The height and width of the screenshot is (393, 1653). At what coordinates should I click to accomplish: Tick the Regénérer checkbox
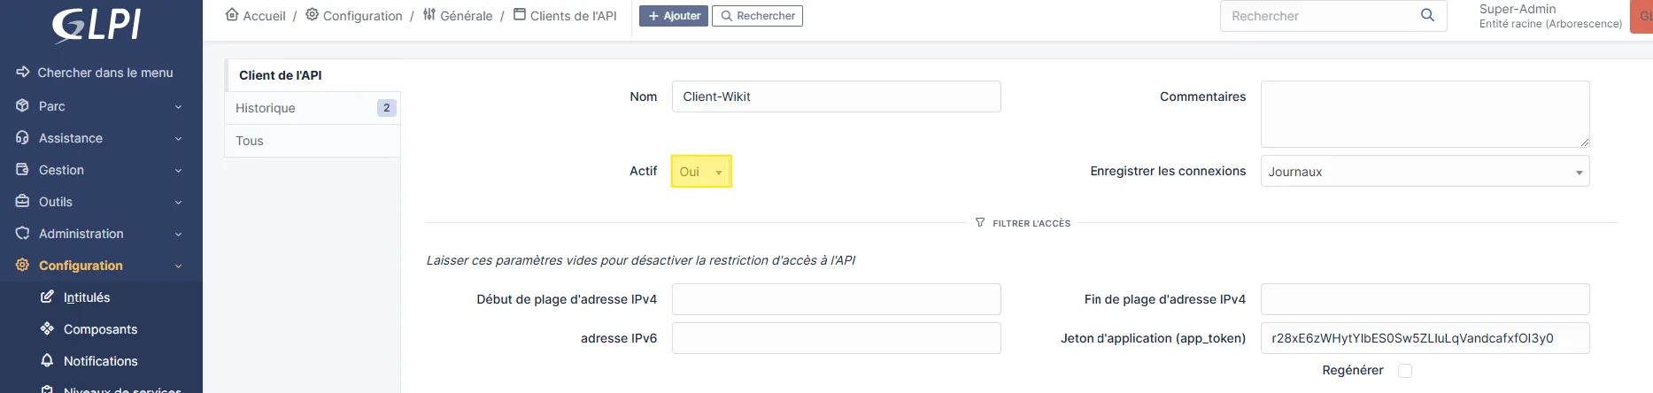coord(1405,371)
